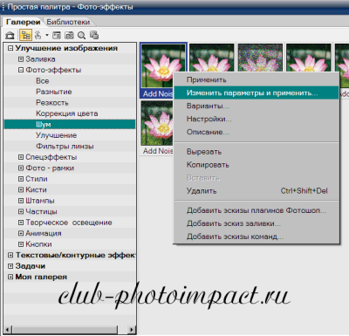Screen dimensions: 349x336
Task: Choose Добавить эскиз заливки
Action: [x=257, y=223]
